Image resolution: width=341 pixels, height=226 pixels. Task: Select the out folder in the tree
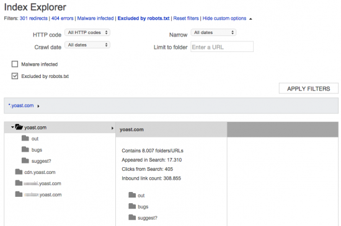point(35,139)
